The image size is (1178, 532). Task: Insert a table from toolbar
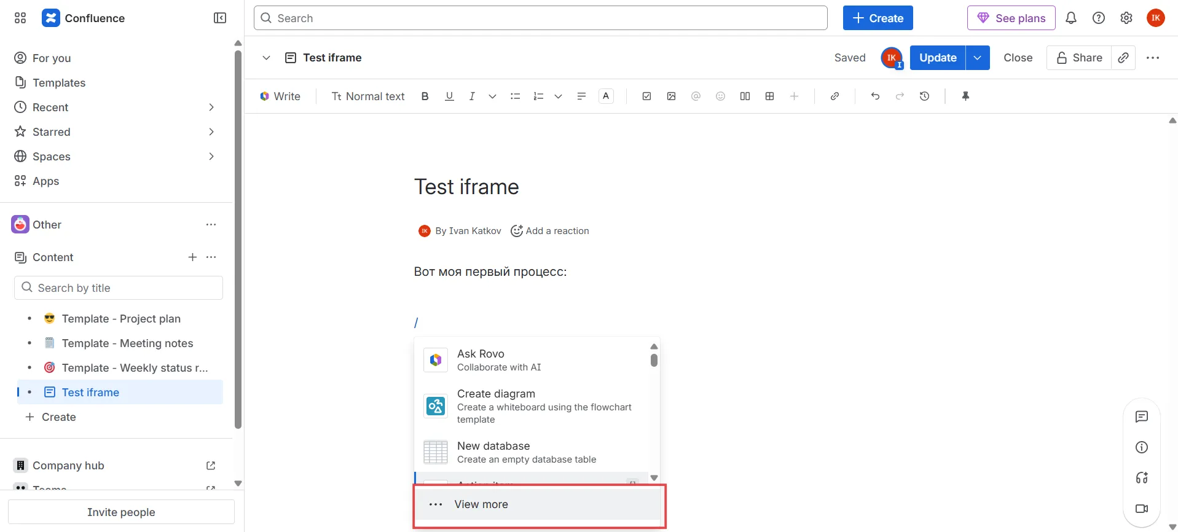(769, 96)
